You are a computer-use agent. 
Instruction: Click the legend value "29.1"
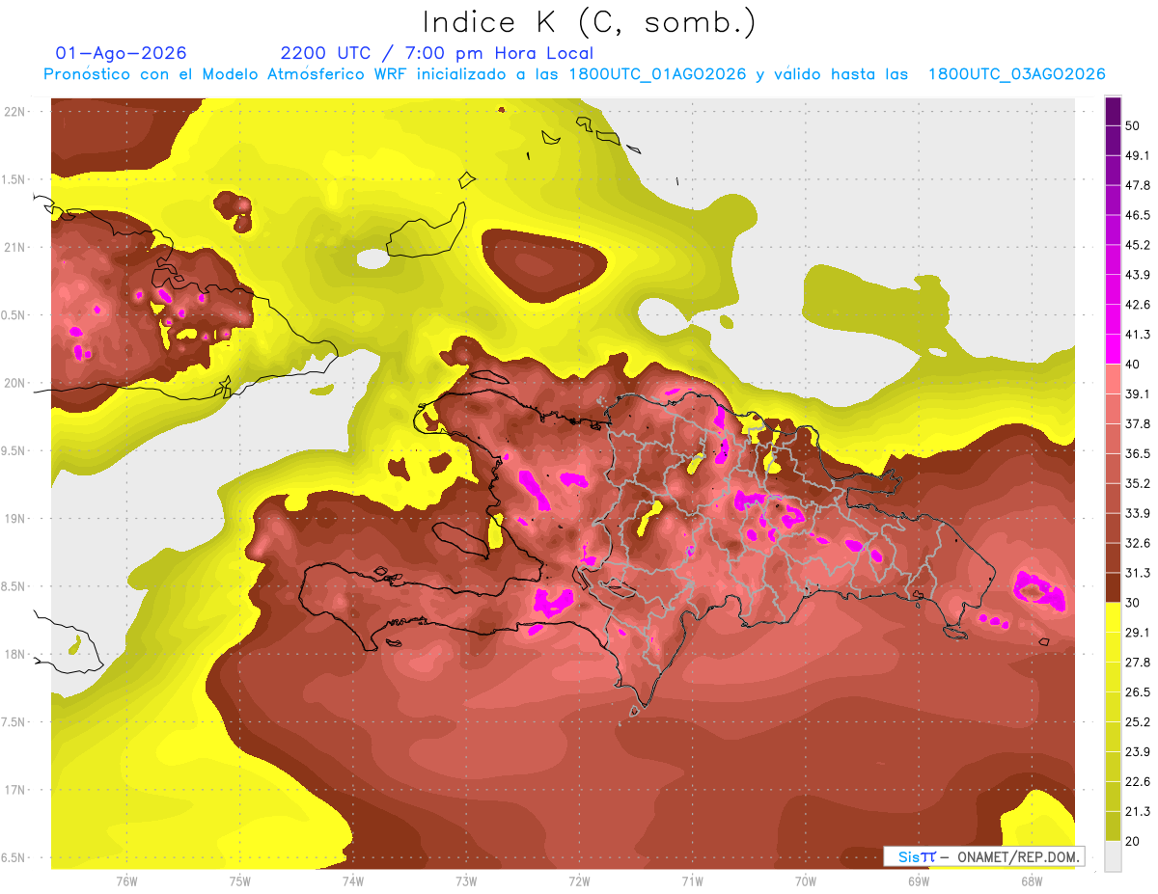pyautogui.click(x=1137, y=633)
